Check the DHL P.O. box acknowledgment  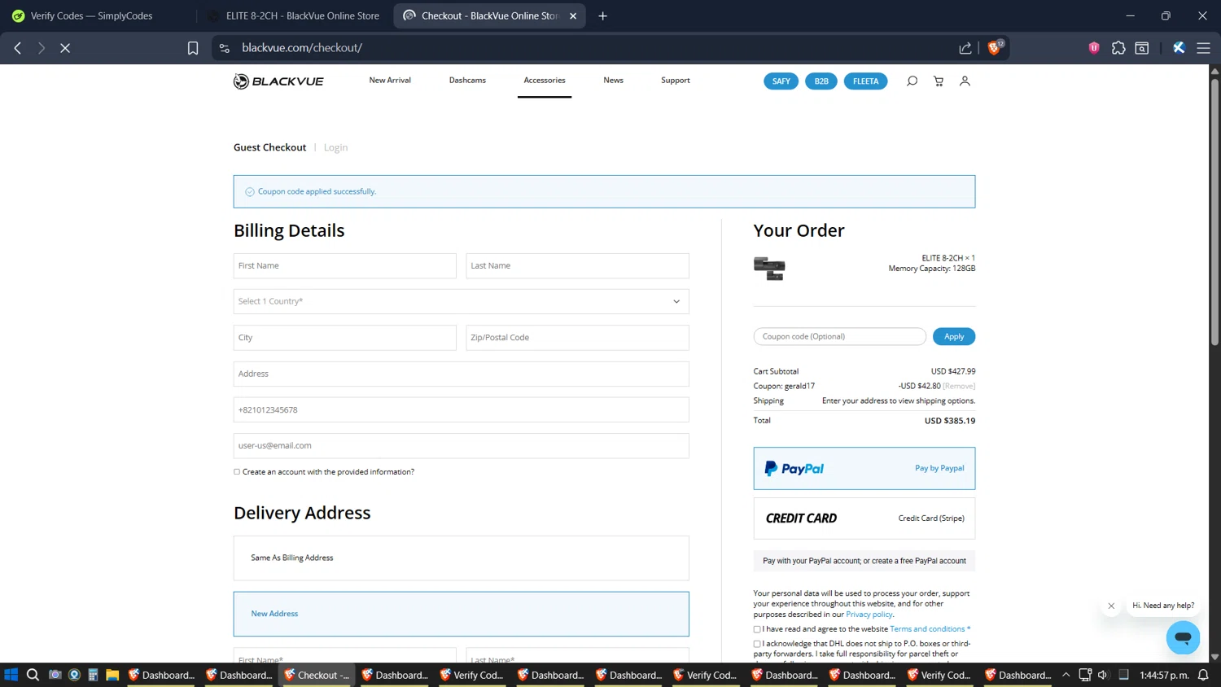click(x=757, y=644)
